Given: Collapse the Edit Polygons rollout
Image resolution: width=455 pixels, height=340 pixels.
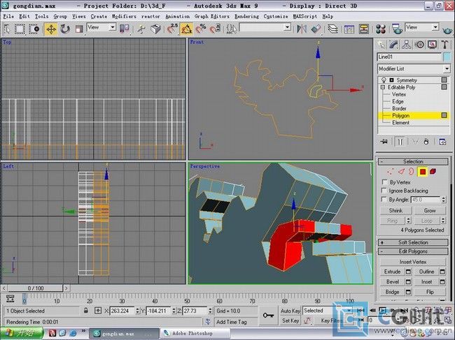Looking at the screenshot, I should coord(413,251).
